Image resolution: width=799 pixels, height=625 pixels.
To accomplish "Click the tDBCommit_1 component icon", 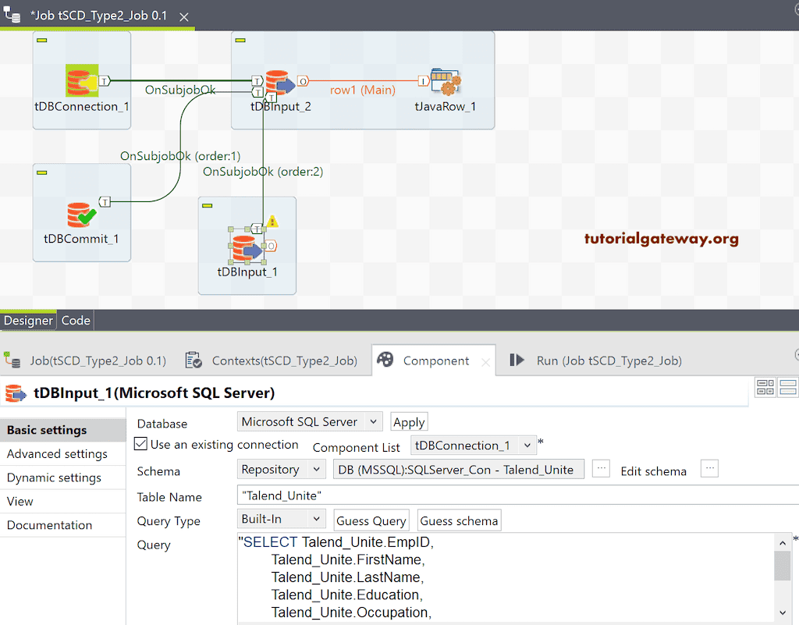I will (81, 214).
